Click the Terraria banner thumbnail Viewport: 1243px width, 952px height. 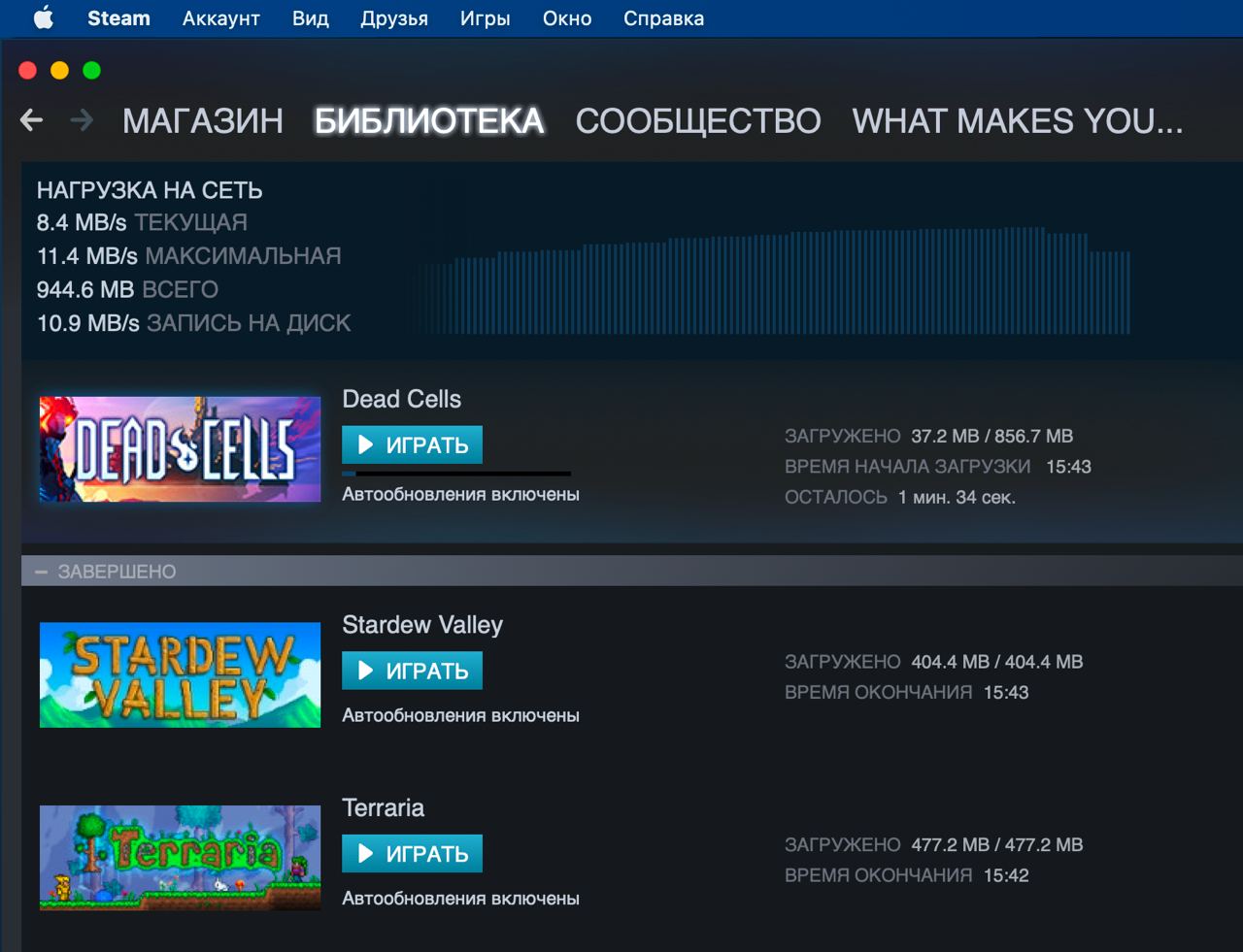pyautogui.click(x=180, y=858)
